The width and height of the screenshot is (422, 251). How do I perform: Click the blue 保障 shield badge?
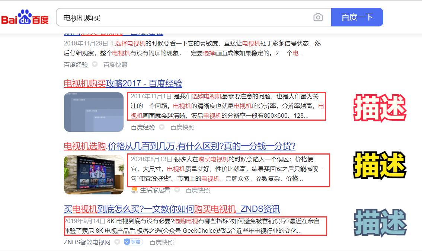tap(132, 242)
